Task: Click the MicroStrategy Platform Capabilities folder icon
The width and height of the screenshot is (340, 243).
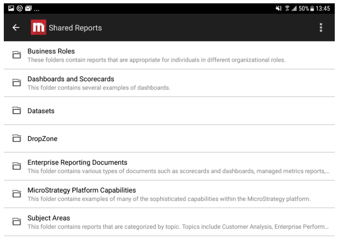Action: pos(17,194)
